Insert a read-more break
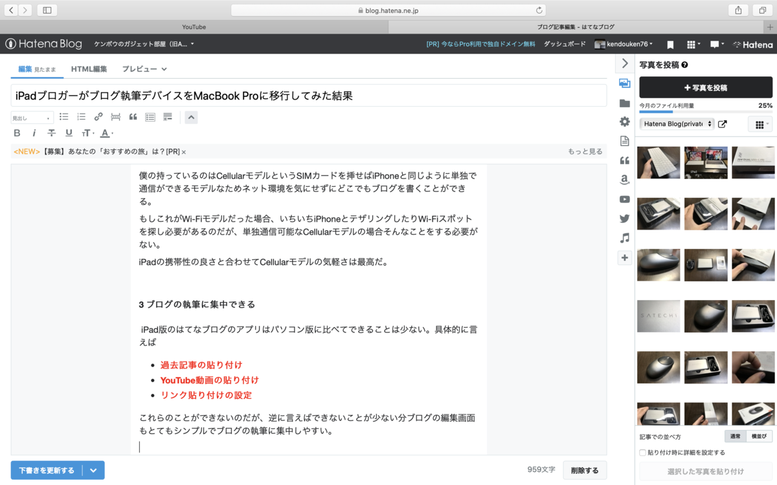 coord(116,117)
